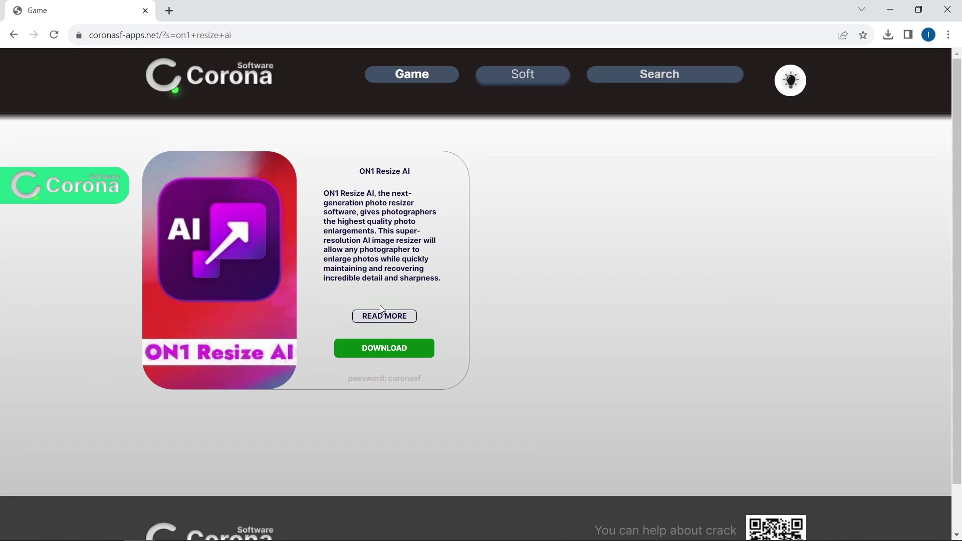This screenshot has height=541, width=962.
Task: Open the browser downloads icon
Action: click(x=888, y=35)
